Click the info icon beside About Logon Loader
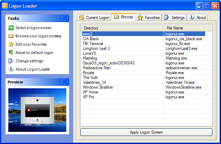The height and width of the screenshot is (144, 221). tap(11, 69)
